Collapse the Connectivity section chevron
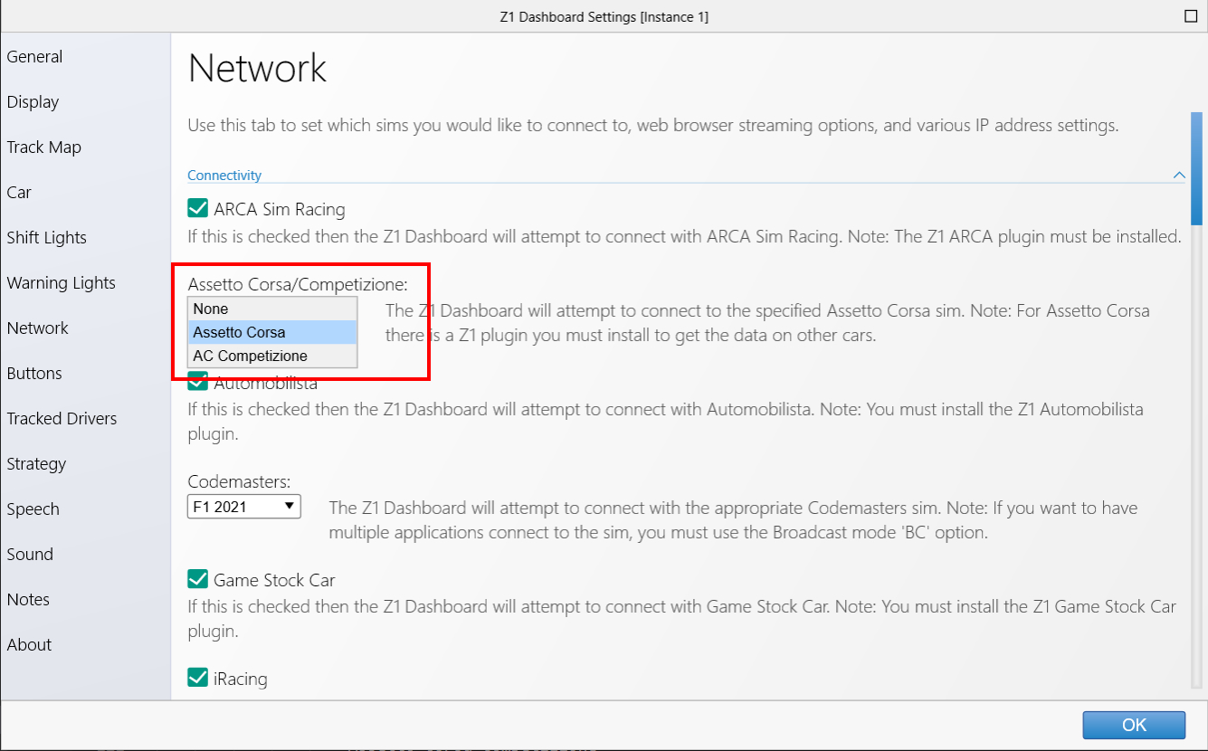The image size is (1208, 751). 1178,175
